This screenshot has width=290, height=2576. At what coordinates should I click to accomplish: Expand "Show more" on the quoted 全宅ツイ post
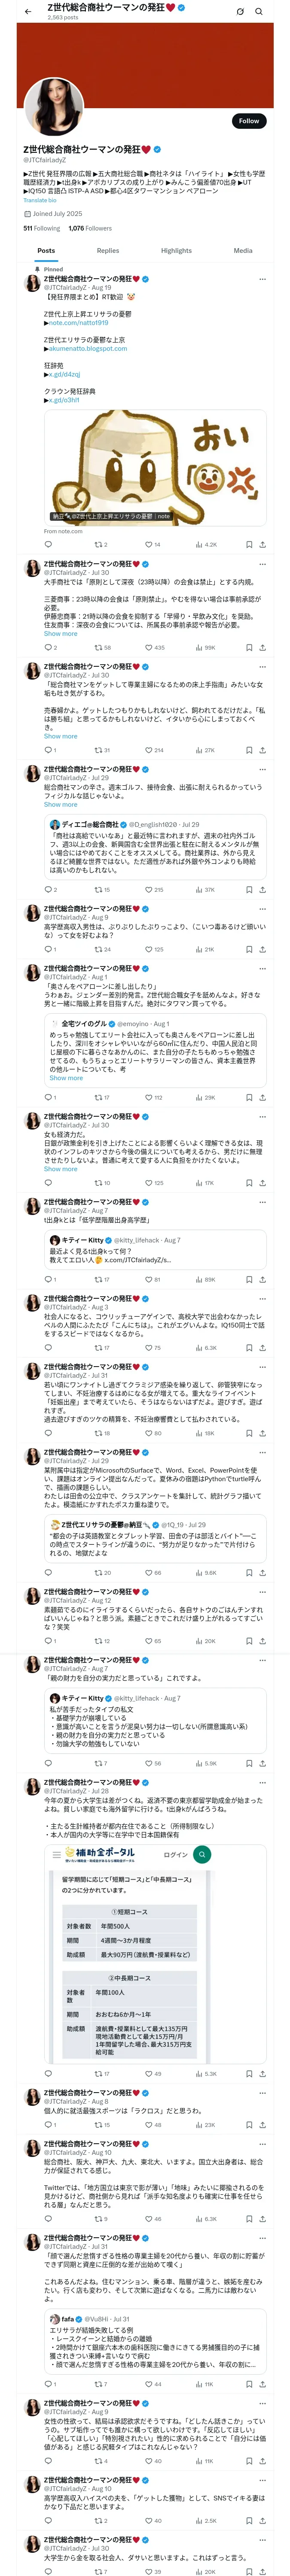[66, 1078]
